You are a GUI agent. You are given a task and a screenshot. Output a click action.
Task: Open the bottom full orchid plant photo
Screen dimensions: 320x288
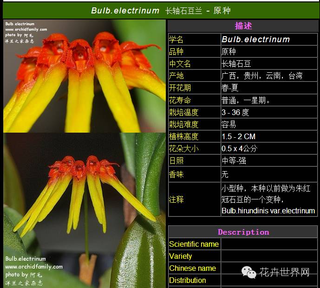click(84, 209)
